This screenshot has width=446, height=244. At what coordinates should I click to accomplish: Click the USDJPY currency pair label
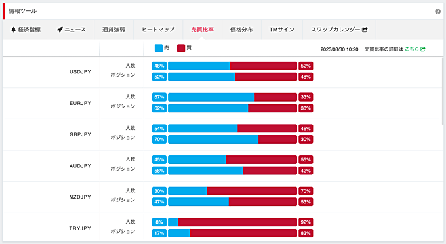click(x=80, y=72)
